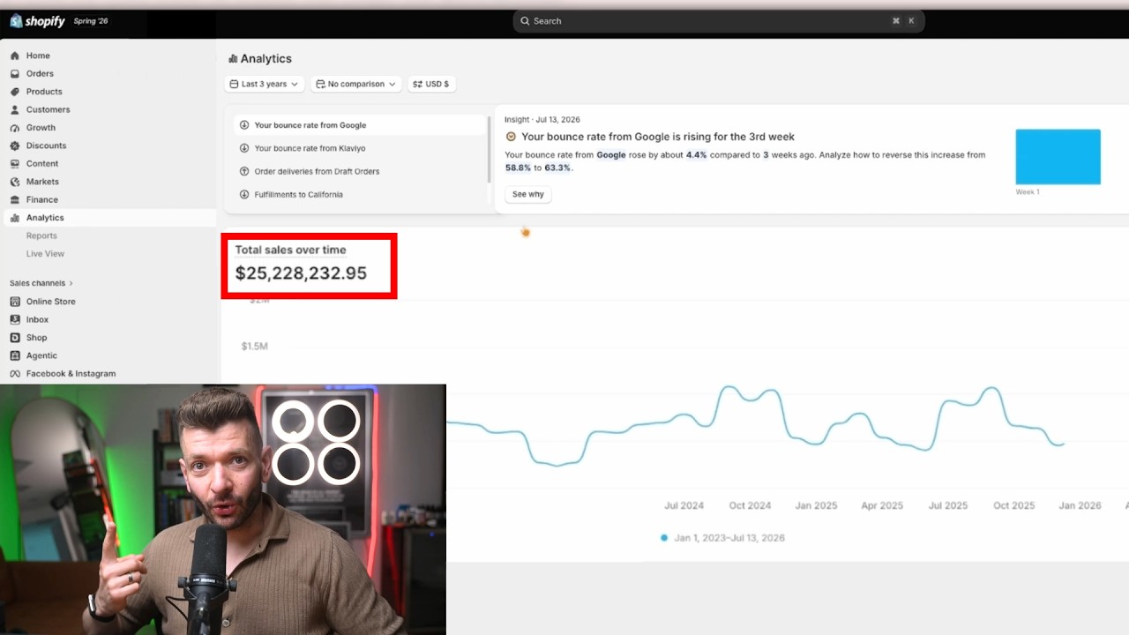Click the Agentic channel icon

[15, 355]
